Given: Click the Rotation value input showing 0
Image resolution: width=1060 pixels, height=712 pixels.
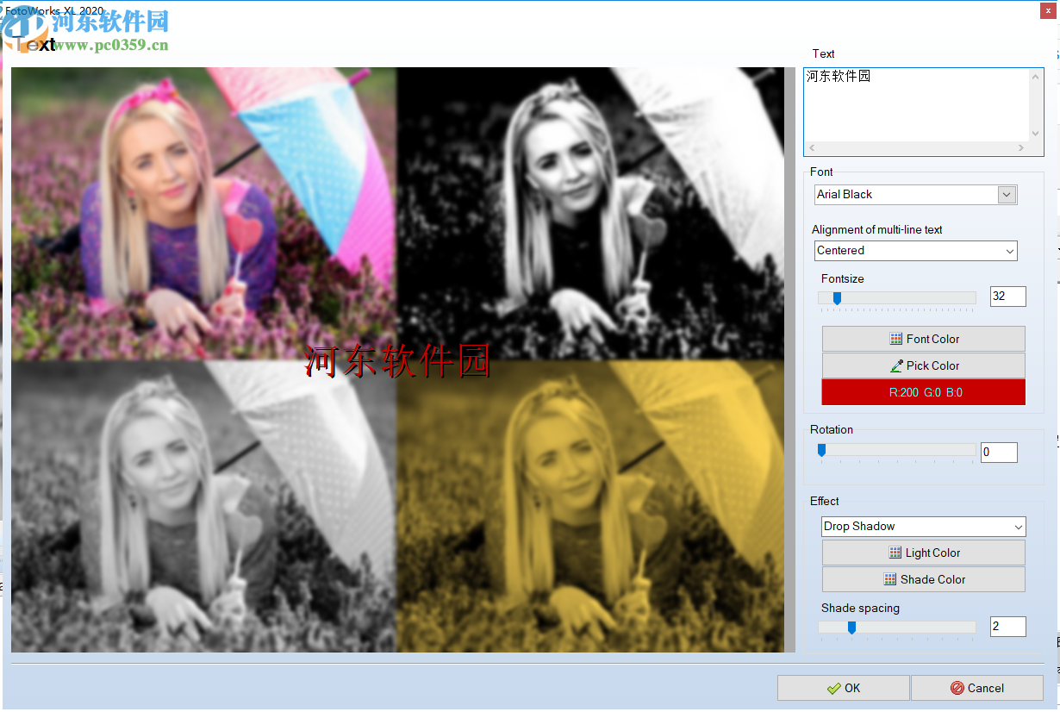Looking at the screenshot, I should point(999,452).
